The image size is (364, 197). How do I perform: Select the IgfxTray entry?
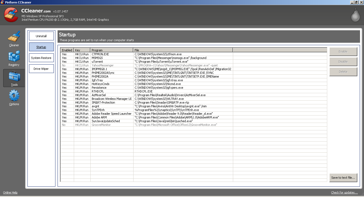pos(97,80)
